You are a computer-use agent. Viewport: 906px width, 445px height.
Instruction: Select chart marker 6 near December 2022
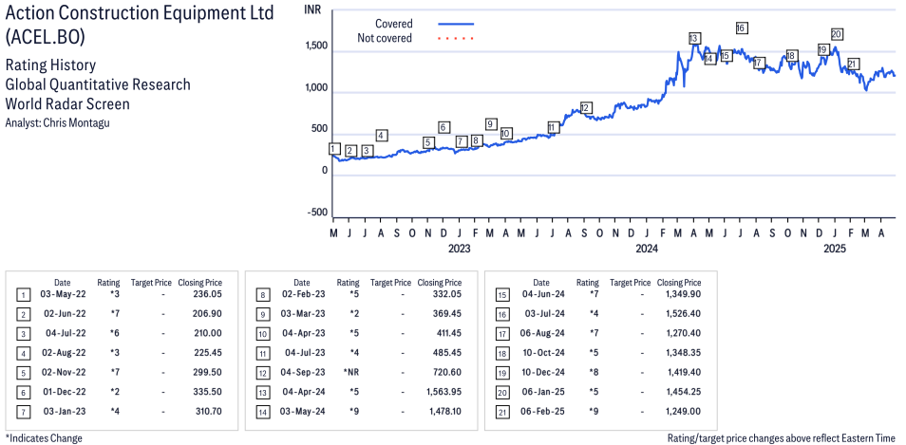tap(444, 127)
